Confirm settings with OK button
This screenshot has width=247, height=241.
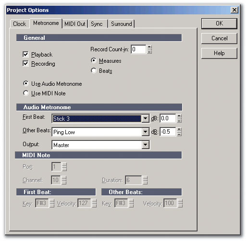coord(219,23)
